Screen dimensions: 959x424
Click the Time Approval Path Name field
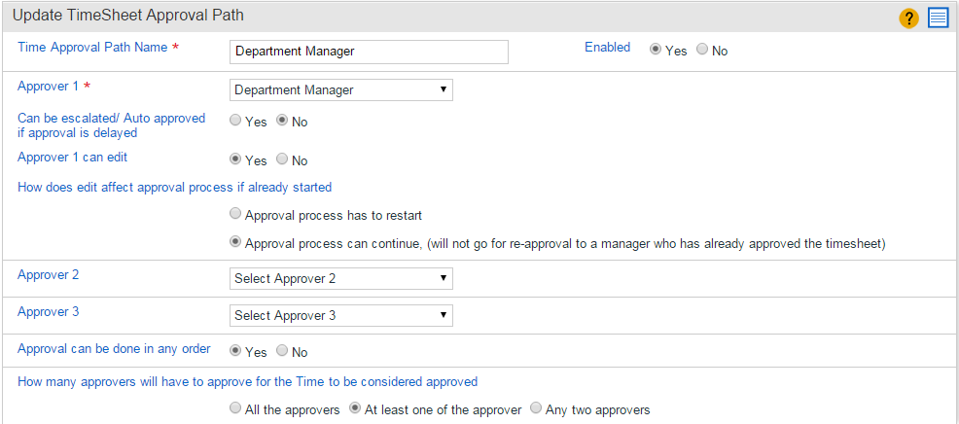[369, 52]
